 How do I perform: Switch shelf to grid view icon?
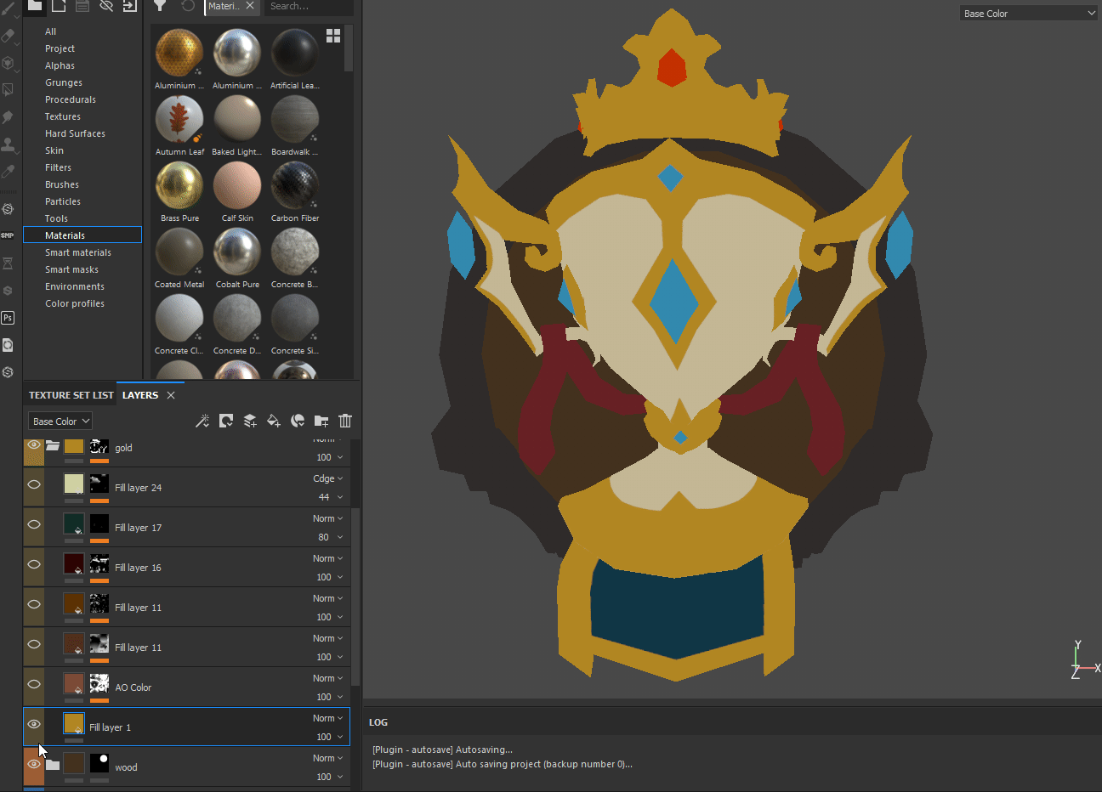333,36
